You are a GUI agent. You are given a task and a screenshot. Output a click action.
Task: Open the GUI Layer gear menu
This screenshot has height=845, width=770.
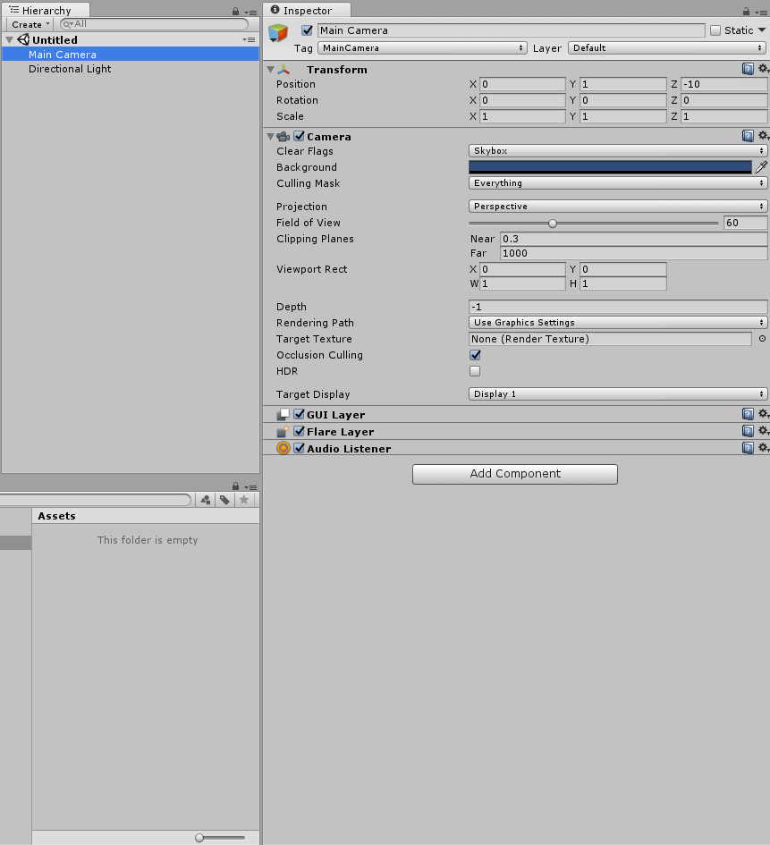763,414
